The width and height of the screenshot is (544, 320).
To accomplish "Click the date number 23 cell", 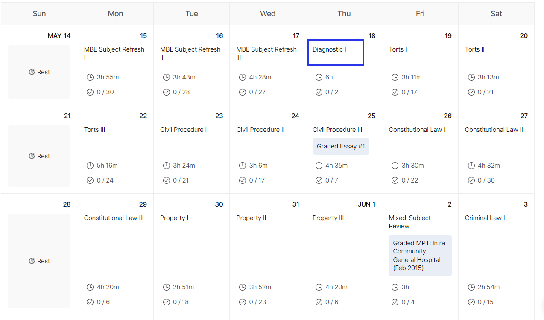I will tap(219, 116).
